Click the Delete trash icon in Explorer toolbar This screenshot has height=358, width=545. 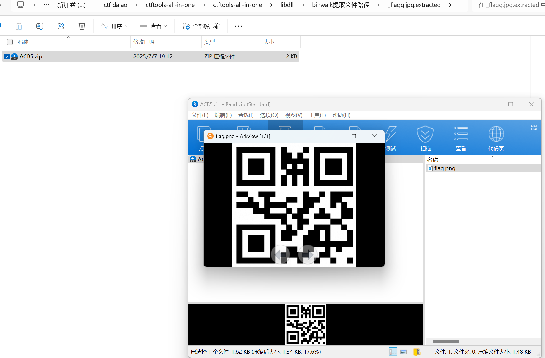tap(82, 26)
